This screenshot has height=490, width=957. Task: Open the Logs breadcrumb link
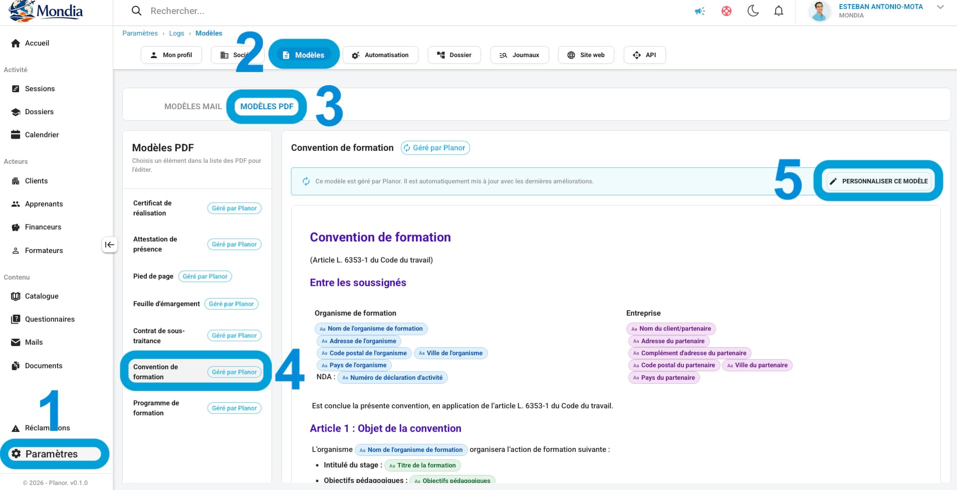(x=176, y=33)
